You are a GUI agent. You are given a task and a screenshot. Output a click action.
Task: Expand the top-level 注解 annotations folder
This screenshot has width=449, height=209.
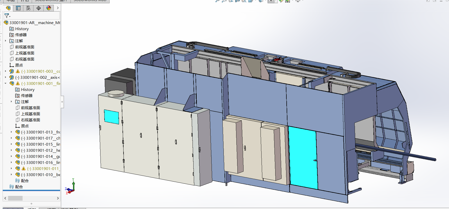pyautogui.click(x=6, y=41)
